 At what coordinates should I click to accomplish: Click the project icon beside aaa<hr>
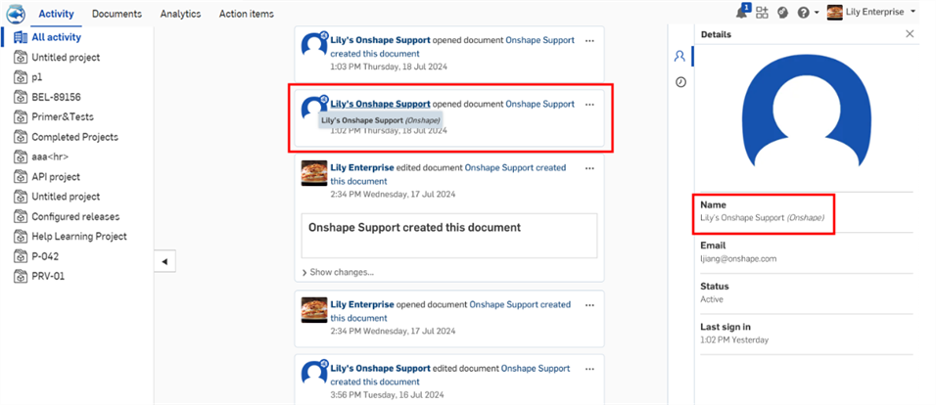(21, 157)
